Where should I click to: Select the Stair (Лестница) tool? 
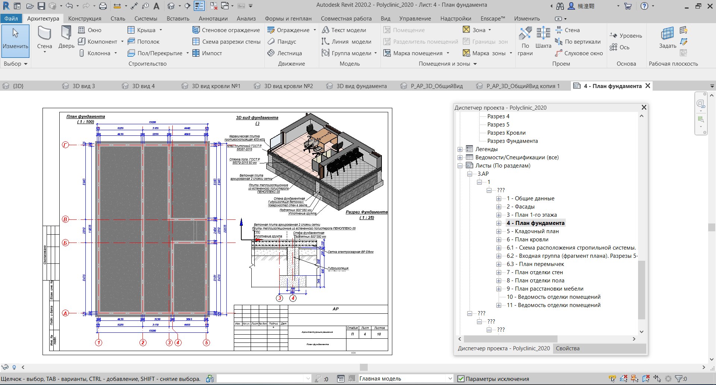[x=285, y=53]
